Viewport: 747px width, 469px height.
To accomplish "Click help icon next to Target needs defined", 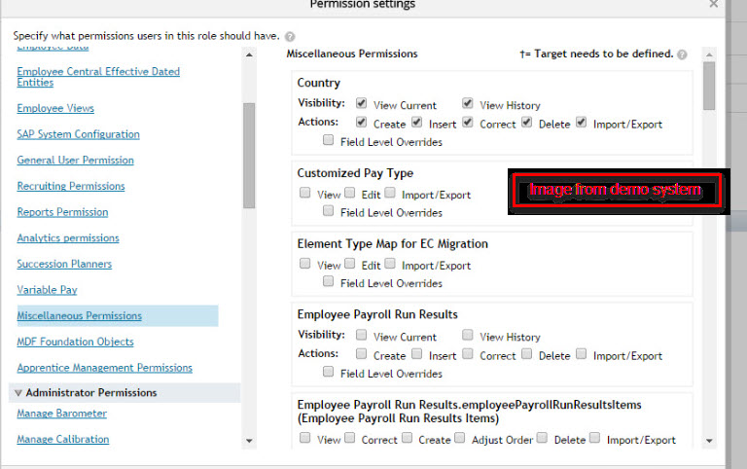I will [682, 54].
